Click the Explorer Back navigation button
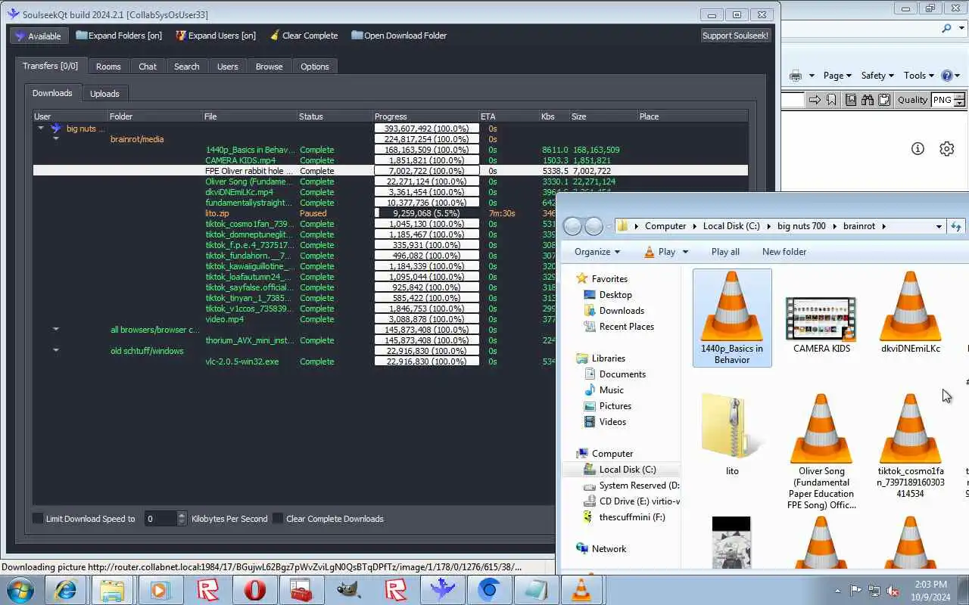Image resolution: width=969 pixels, height=605 pixels. pos(573,226)
